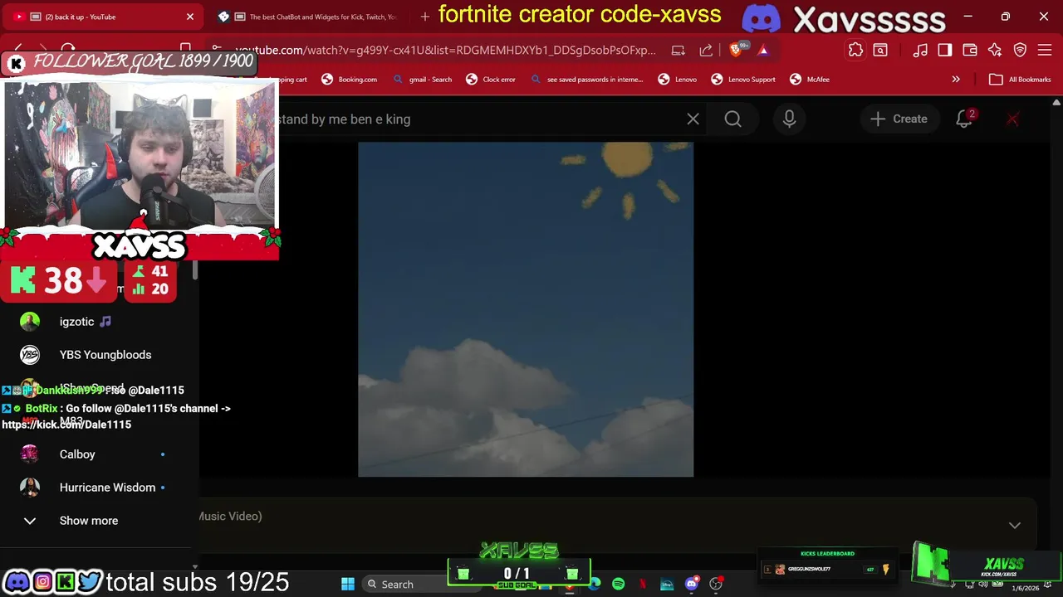
Task: Open the McAfee bookmark
Action: pyautogui.click(x=809, y=80)
